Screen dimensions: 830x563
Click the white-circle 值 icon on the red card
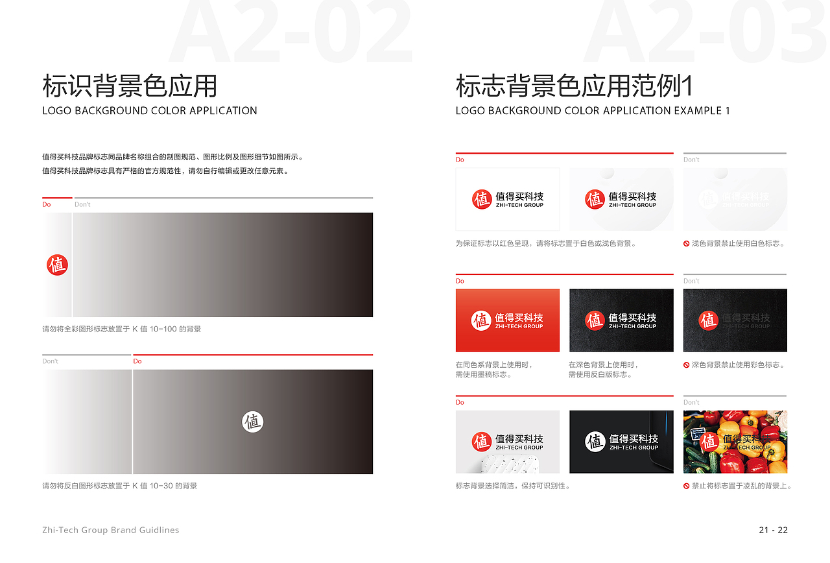tap(481, 320)
